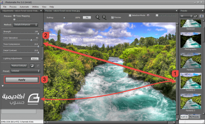
Task: Click the Strength slider handle
Action: [38, 34]
